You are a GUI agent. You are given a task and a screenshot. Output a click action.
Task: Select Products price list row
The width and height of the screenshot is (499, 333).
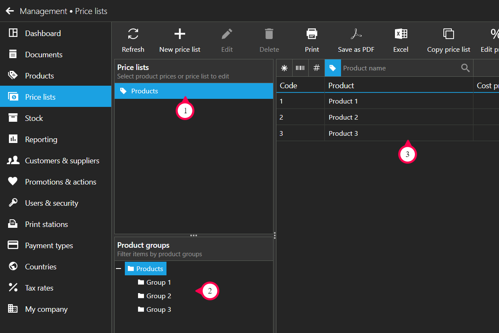click(x=194, y=91)
